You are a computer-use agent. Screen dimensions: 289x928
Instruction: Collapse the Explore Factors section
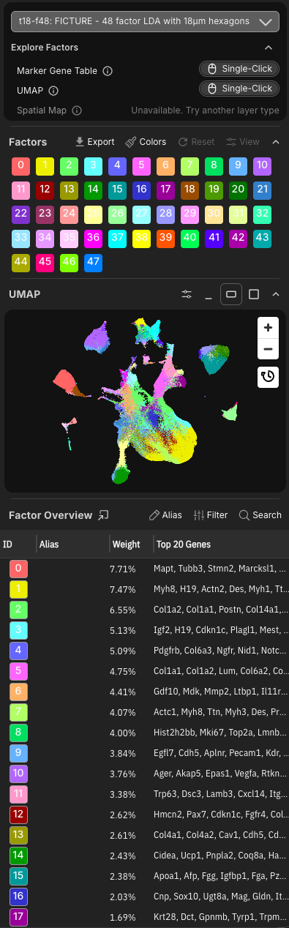point(269,48)
